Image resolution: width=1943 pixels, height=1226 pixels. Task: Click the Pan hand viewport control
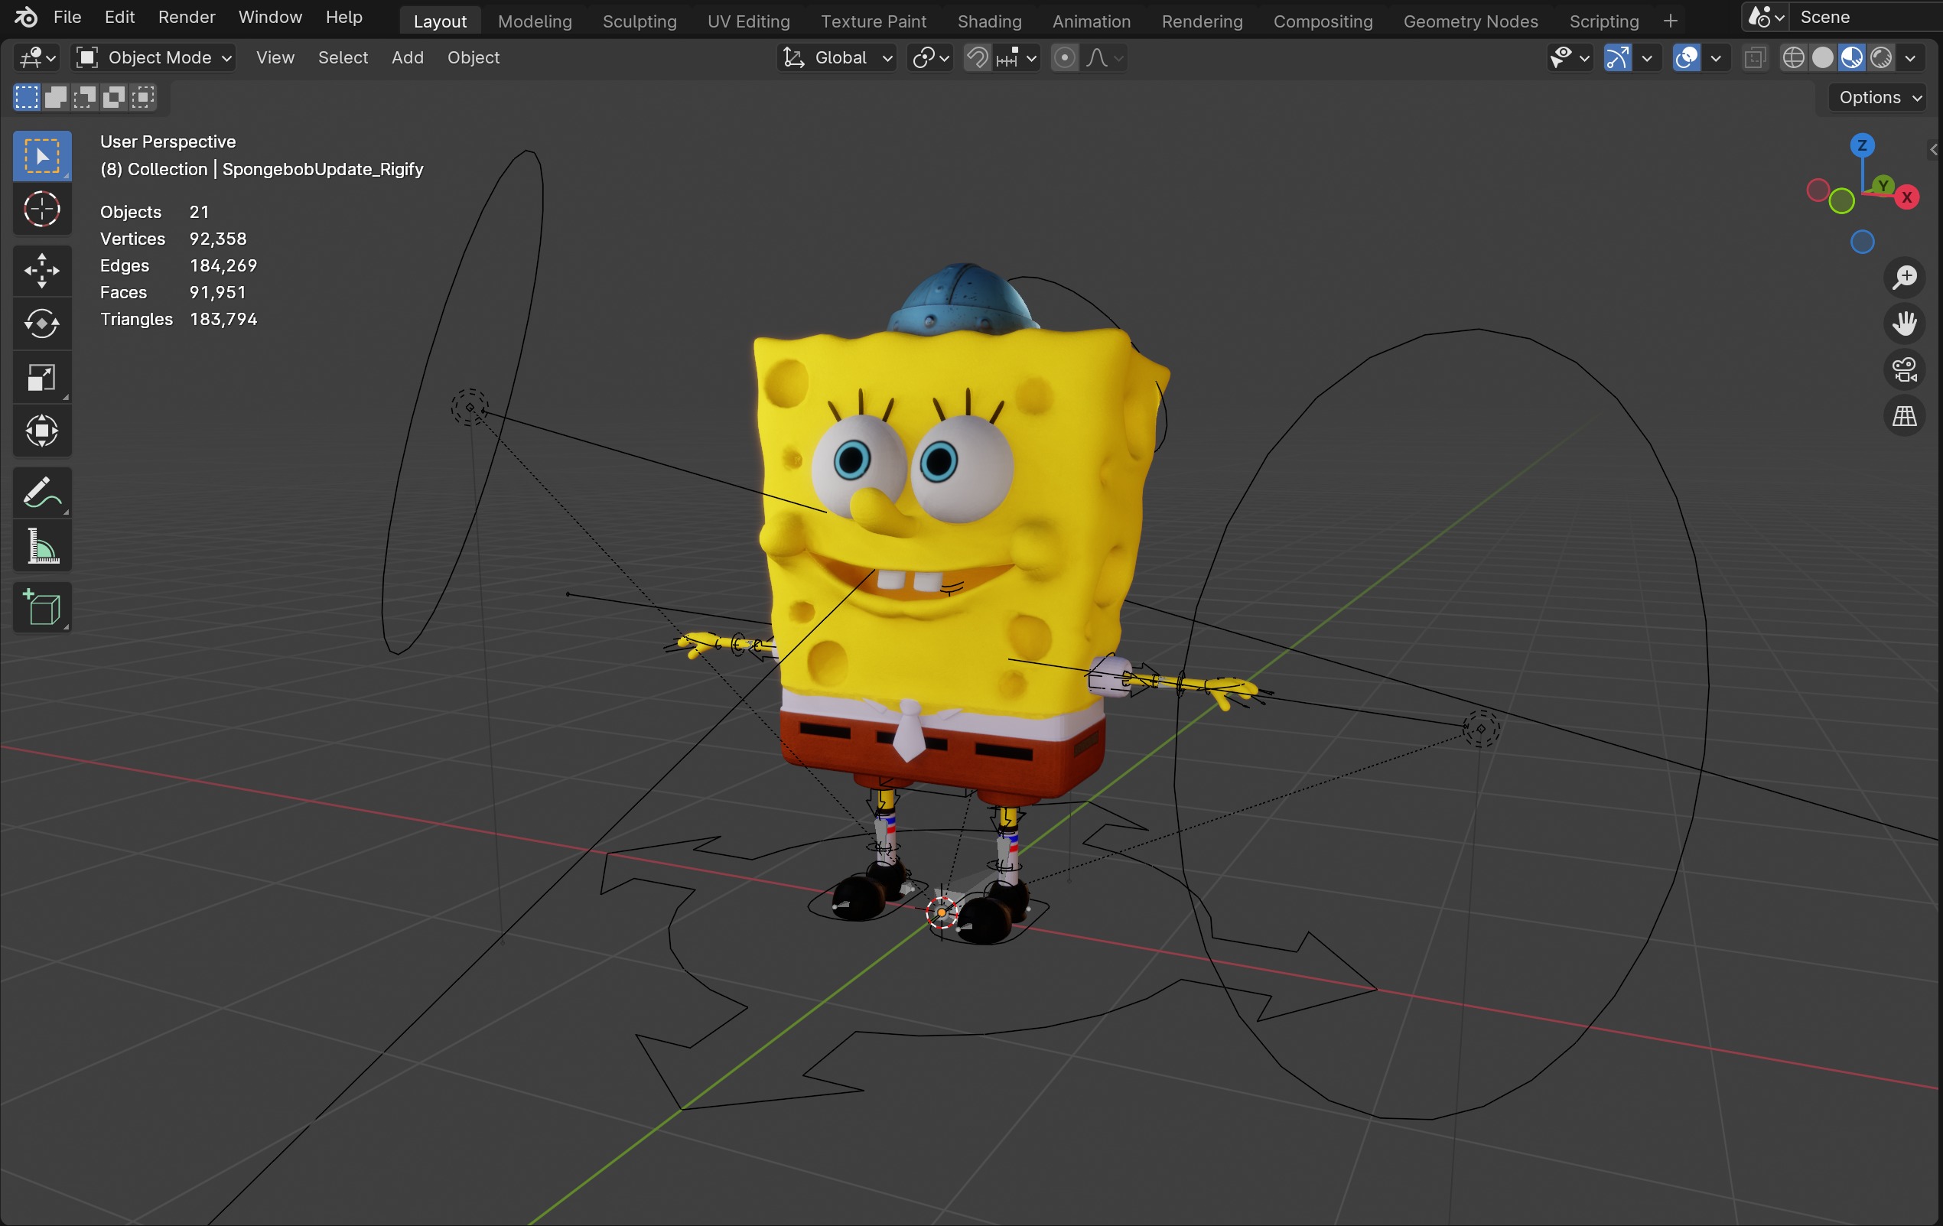pos(1905,324)
